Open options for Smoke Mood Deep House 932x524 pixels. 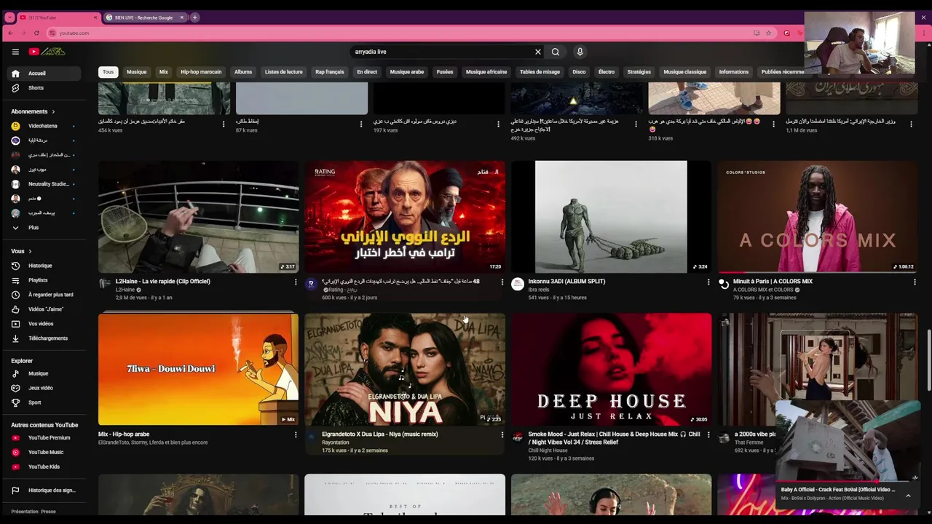click(x=708, y=434)
